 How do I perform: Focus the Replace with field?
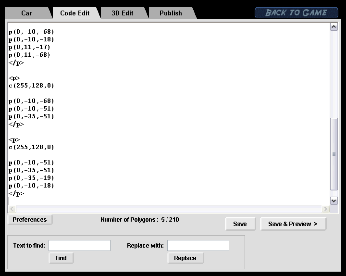coord(198,246)
